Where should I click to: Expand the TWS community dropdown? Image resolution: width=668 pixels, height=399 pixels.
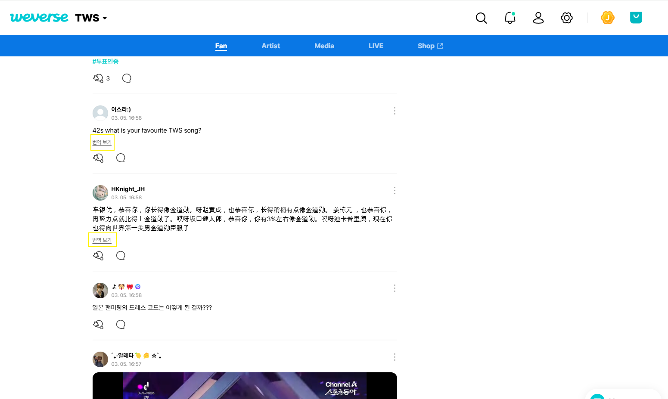pos(91,18)
